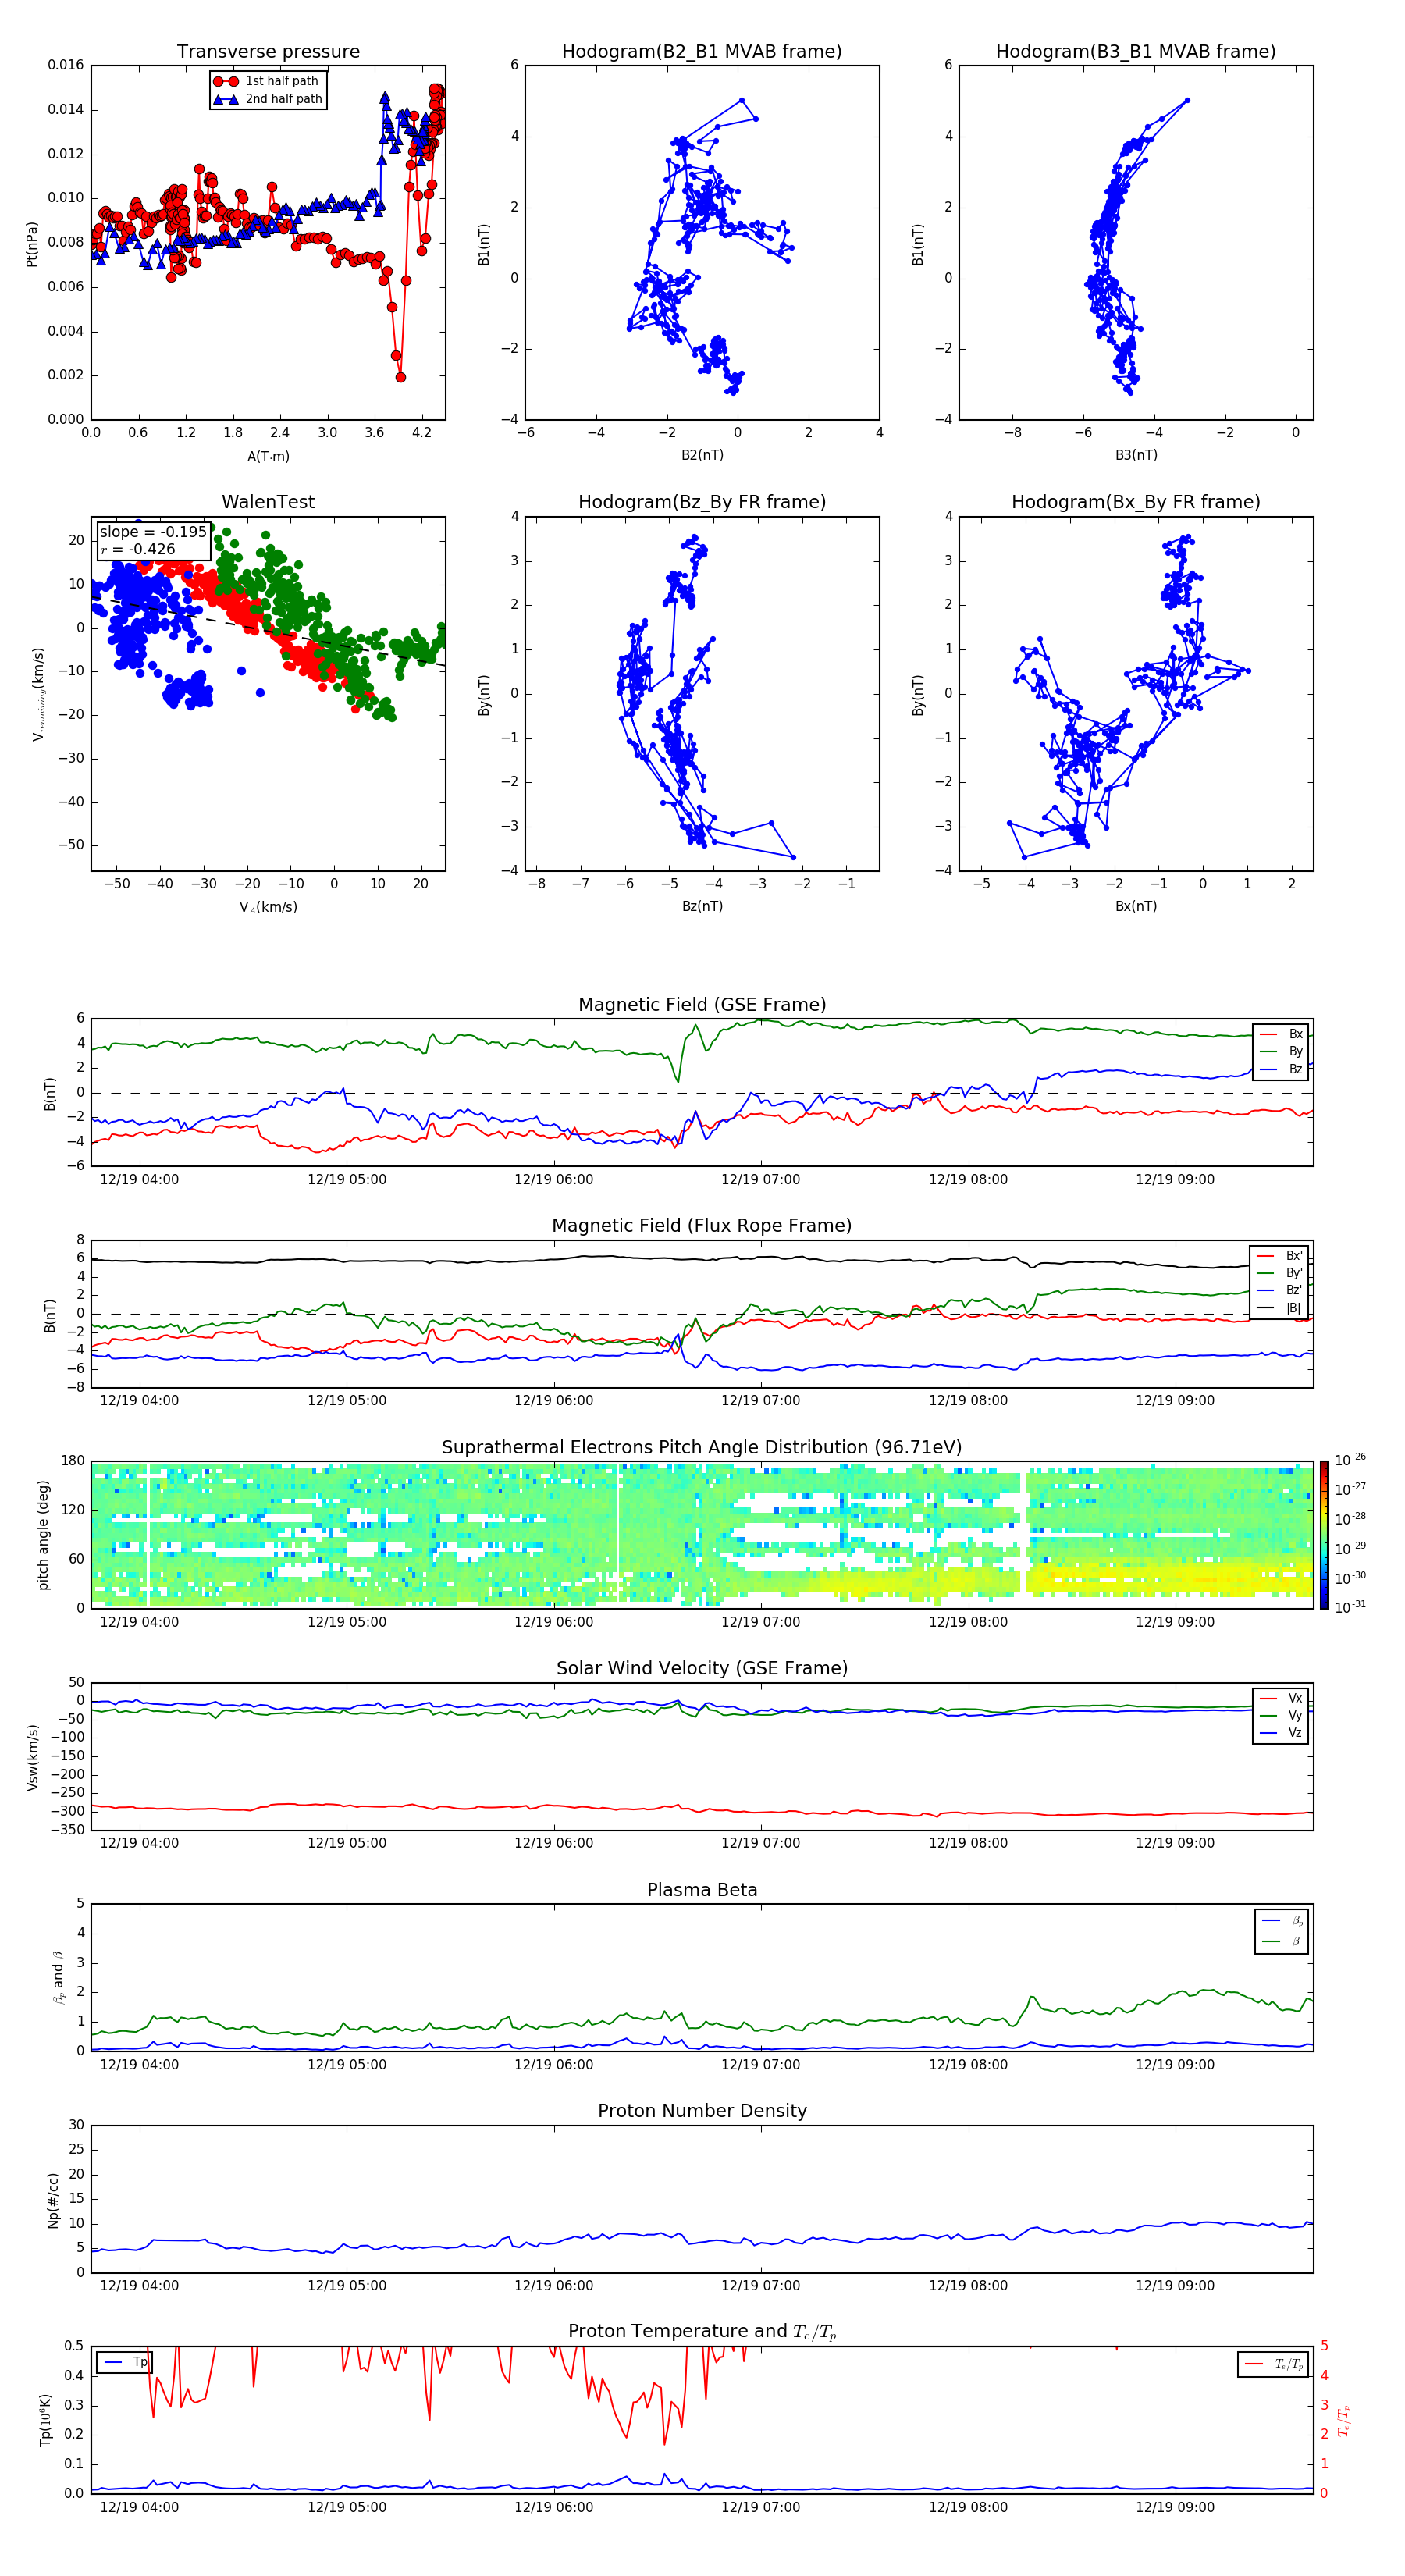Viewport: 1405px width, 2576px height.
Task: Click the βp legend entry in Plasma Beta plot
Action: pos(1282,1921)
